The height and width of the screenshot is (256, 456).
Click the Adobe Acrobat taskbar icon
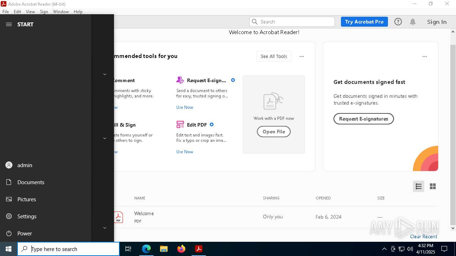click(199, 249)
